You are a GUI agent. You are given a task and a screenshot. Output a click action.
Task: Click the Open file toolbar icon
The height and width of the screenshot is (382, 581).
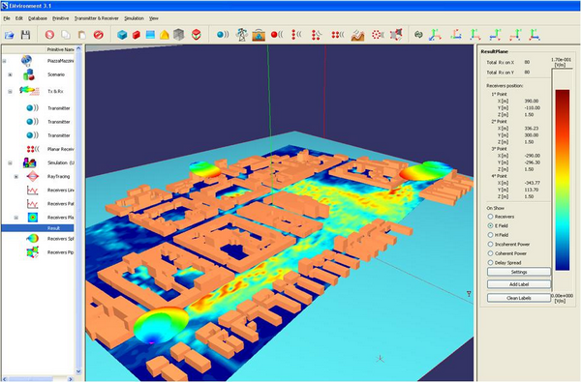tap(10, 35)
